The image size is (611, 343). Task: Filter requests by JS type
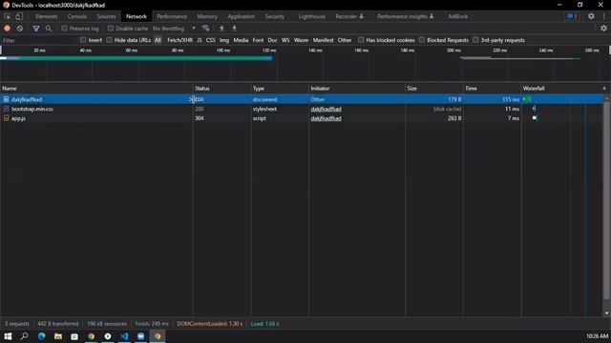coord(200,40)
